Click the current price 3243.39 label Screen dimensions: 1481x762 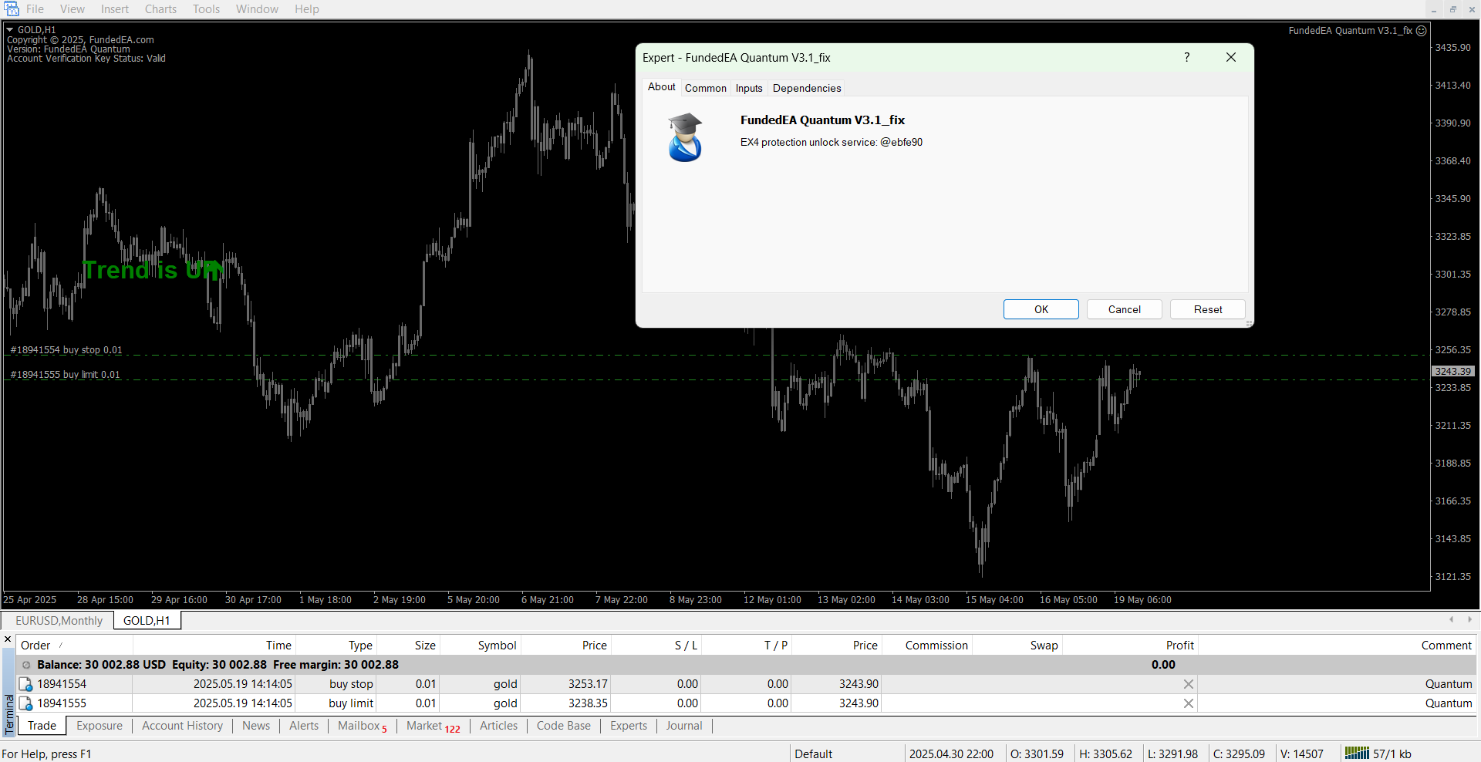pos(1453,372)
